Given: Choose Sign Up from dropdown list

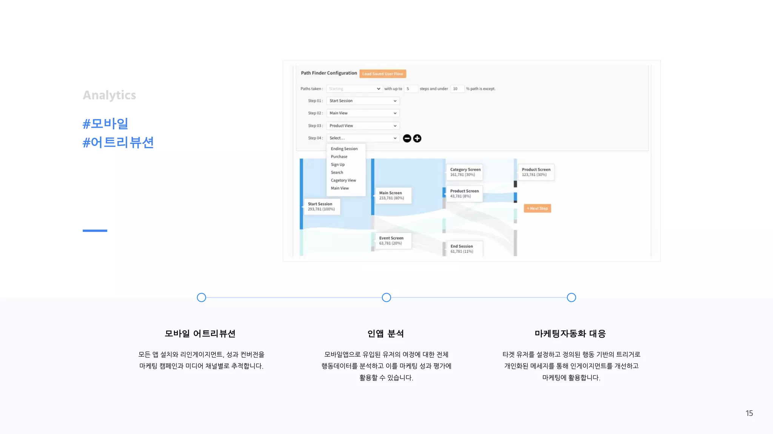Looking at the screenshot, I should (x=338, y=165).
